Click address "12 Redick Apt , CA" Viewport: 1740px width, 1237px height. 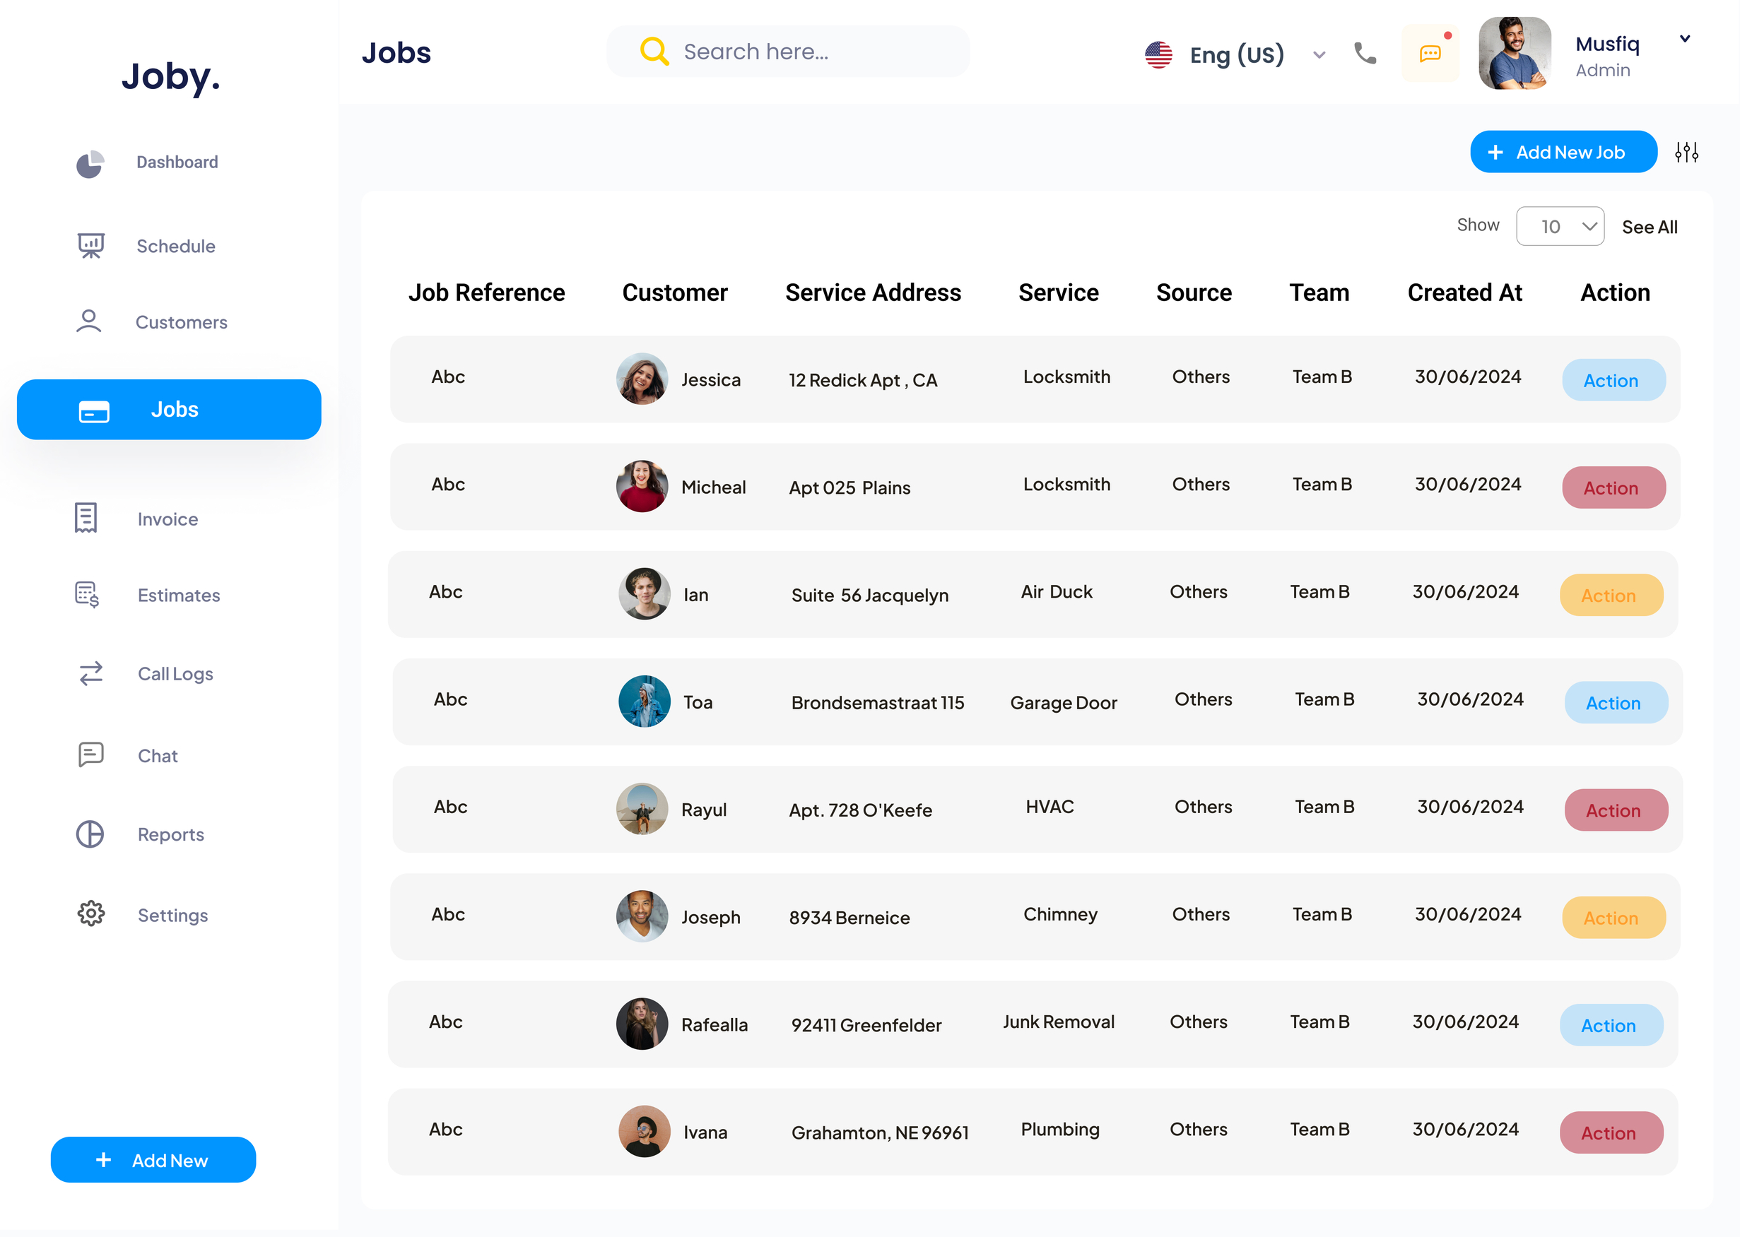coord(862,380)
